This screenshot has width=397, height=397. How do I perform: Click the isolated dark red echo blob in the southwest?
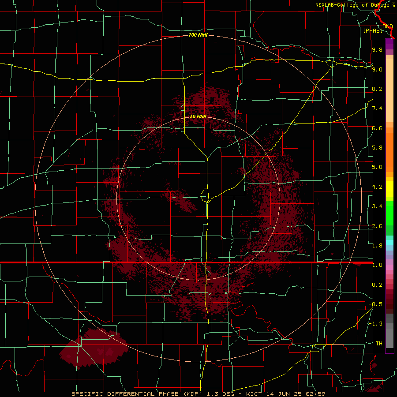point(94,348)
